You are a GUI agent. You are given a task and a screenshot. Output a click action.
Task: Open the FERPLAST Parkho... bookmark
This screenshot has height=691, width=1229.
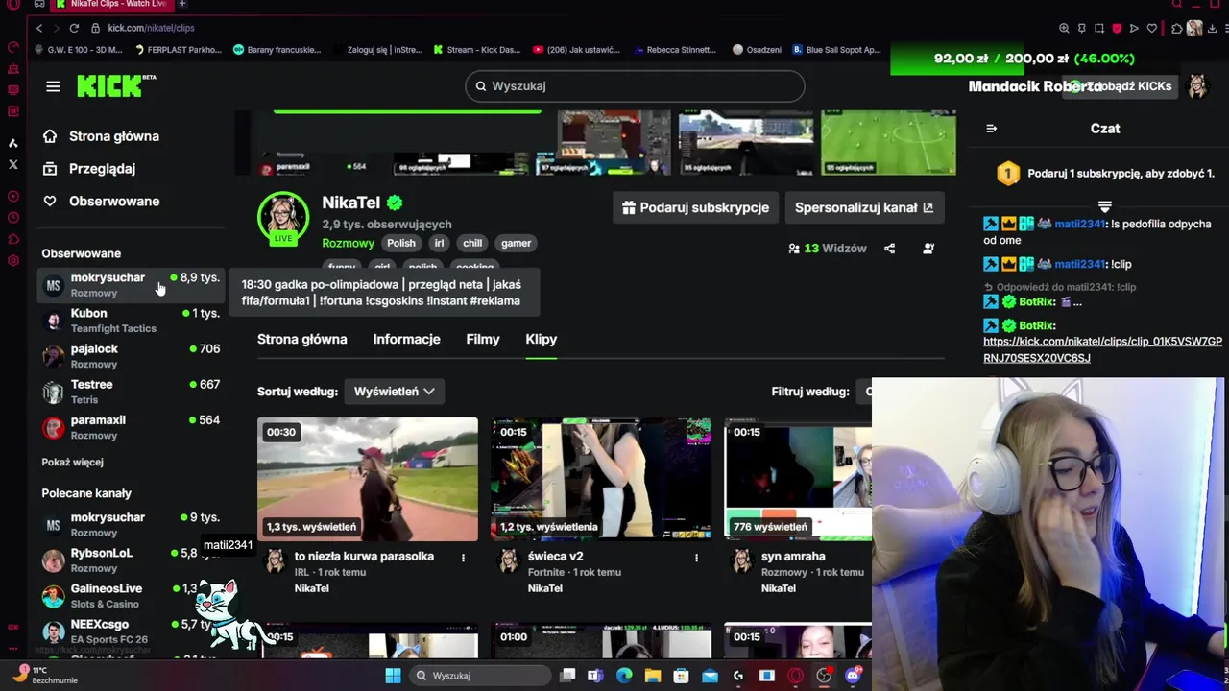coord(179,50)
